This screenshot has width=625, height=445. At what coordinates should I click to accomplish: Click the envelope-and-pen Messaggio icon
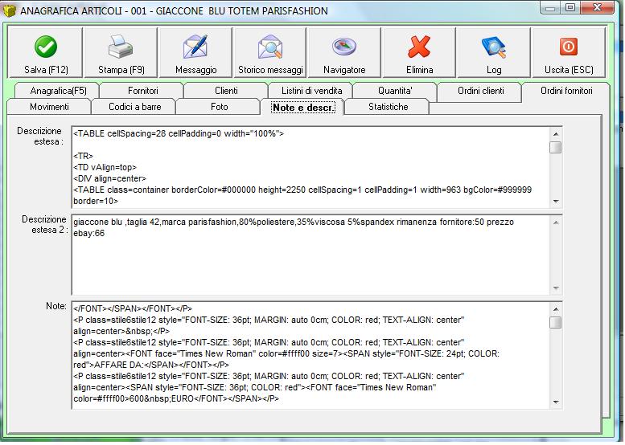195,47
